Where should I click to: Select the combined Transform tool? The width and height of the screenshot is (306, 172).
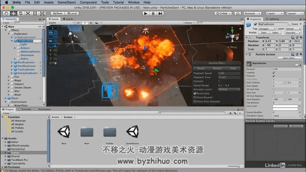[42, 13]
